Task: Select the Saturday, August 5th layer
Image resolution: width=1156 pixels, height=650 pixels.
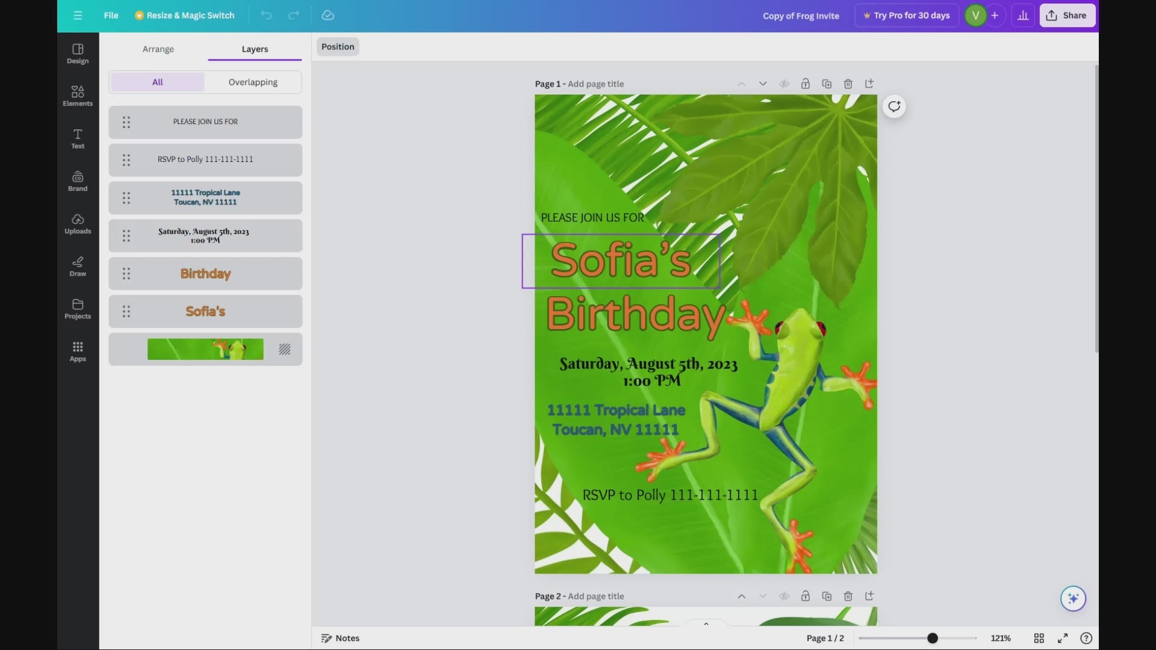Action: coord(205,235)
